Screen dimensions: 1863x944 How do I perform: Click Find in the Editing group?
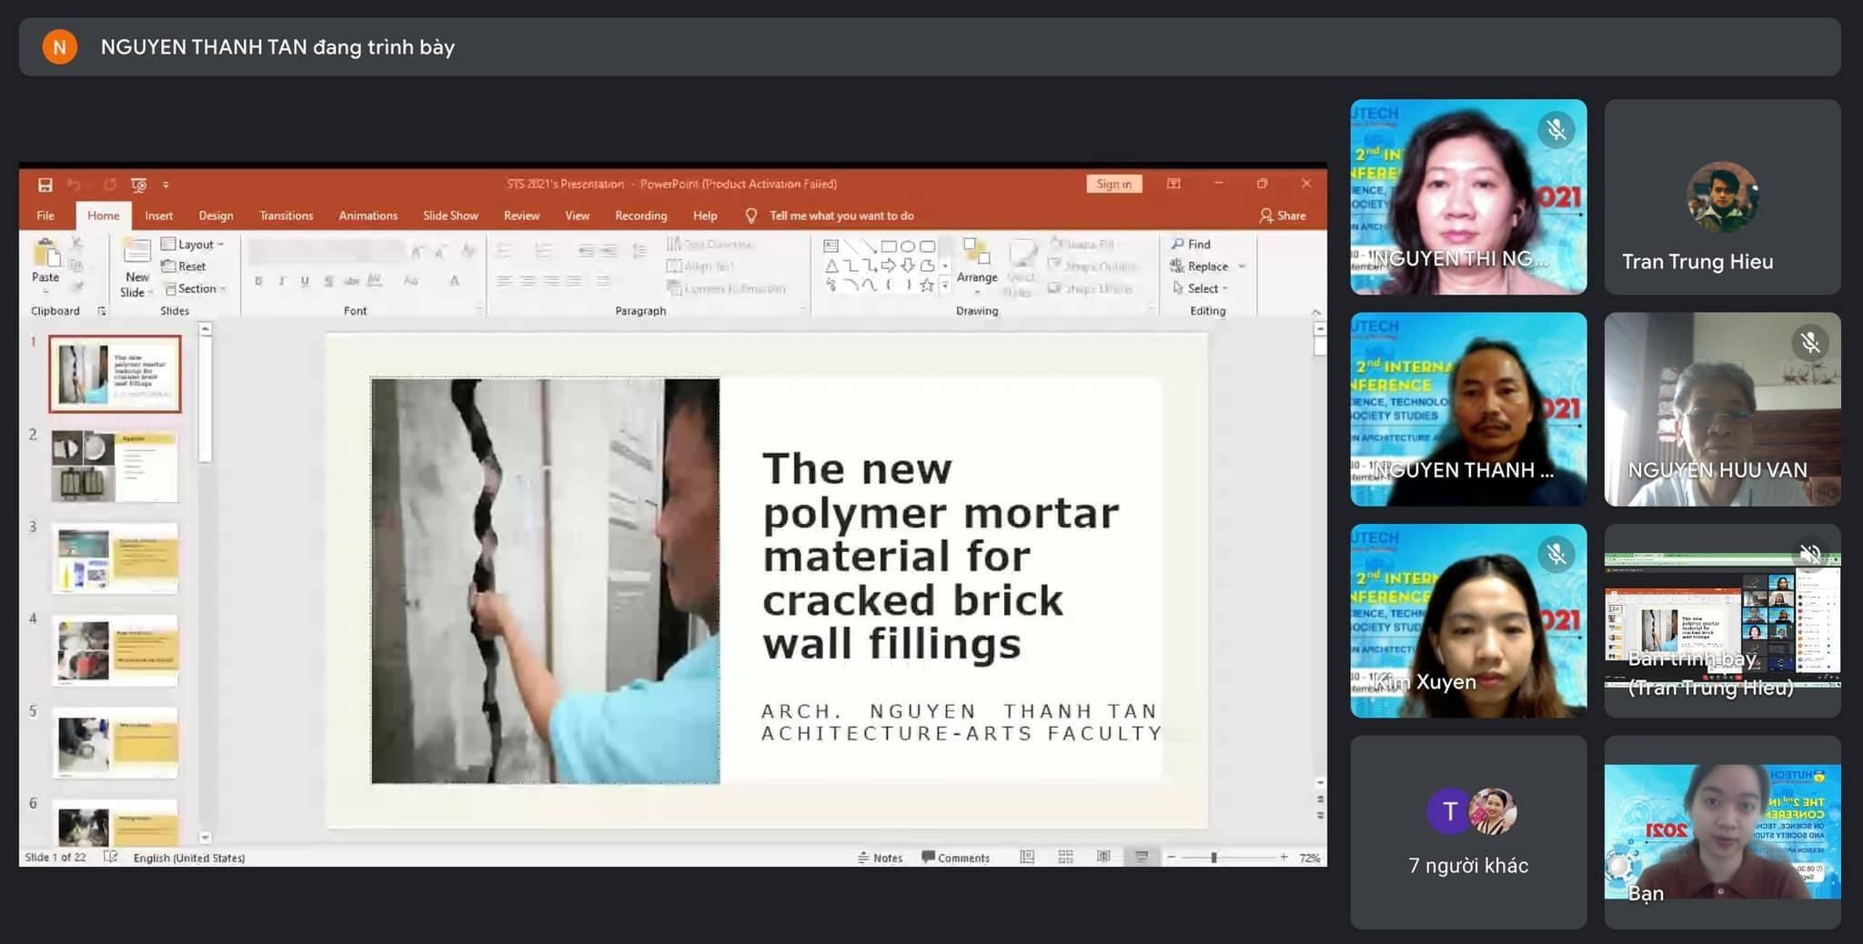point(1191,244)
